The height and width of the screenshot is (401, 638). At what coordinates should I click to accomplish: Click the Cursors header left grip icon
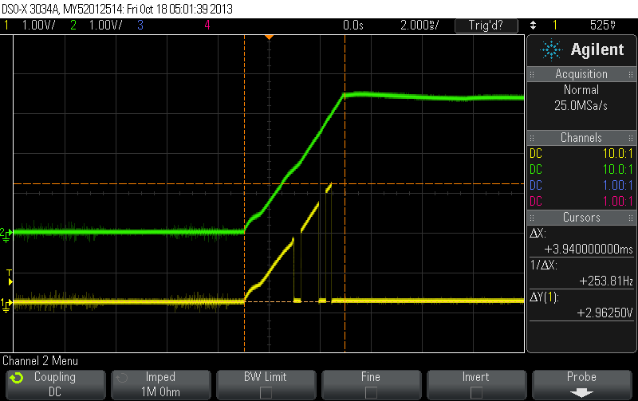(532, 218)
